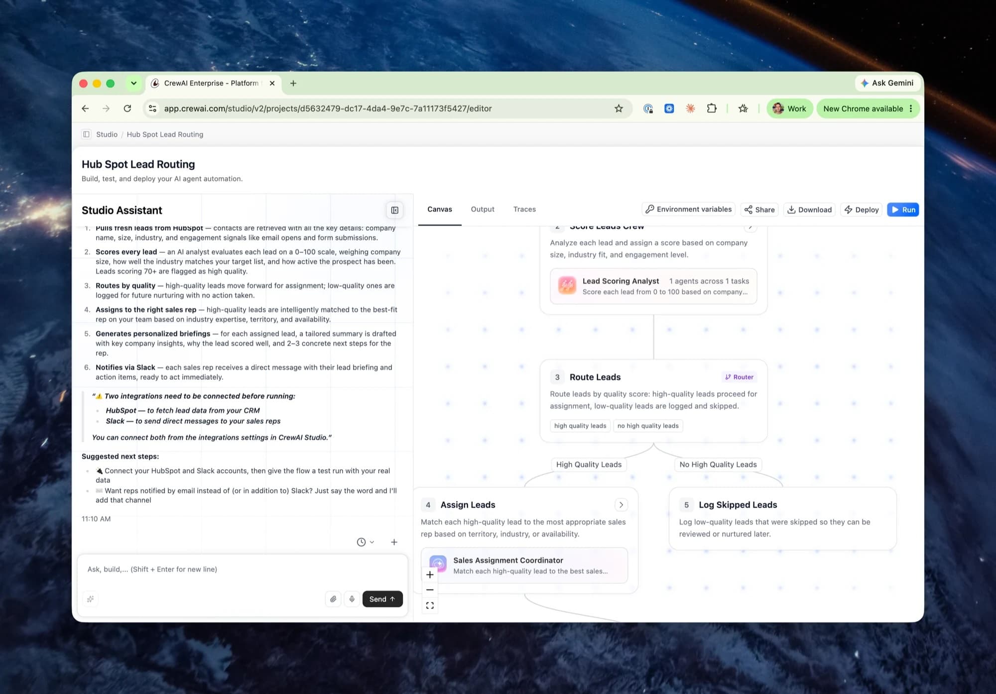996x694 pixels.
Task: Open Environment variables
Action: click(x=689, y=210)
